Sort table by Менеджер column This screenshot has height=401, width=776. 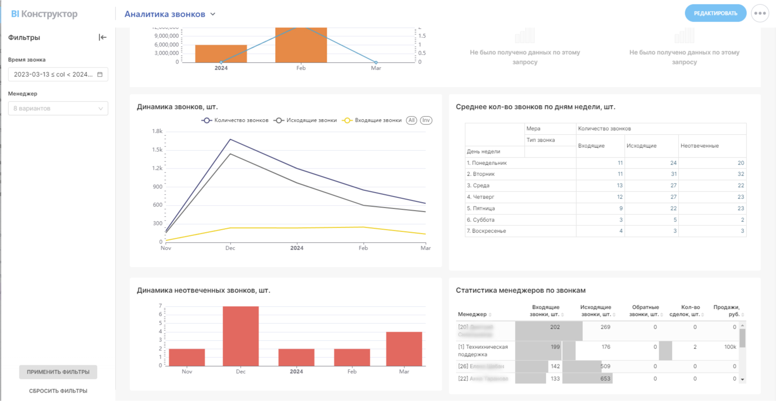490,315
